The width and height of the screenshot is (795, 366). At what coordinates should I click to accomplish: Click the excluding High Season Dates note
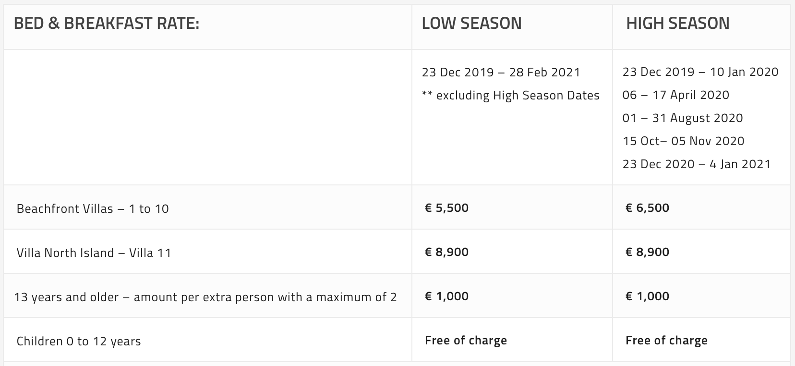pos(511,95)
